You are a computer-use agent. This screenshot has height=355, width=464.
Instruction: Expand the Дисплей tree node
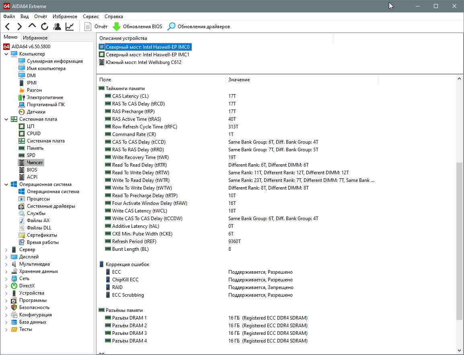(6, 257)
